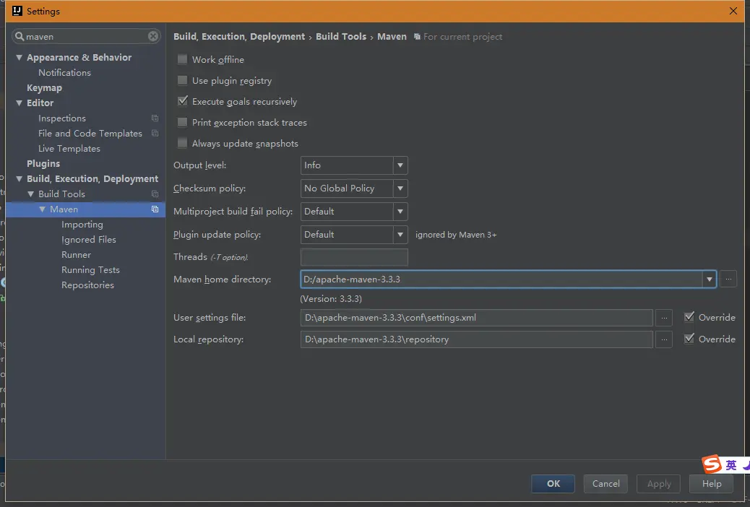Image resolution: width=750 pixels, height=507 pixels.
Task: Click the Version: 3.3.3 text
Action: (x=330, y=299)
